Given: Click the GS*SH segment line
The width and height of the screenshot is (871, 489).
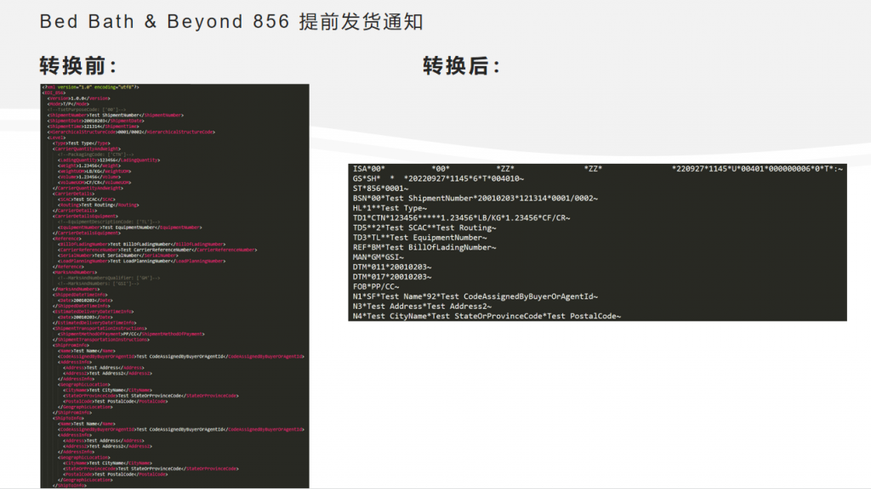Looking at the screenshot, I should tap(438, 178).
